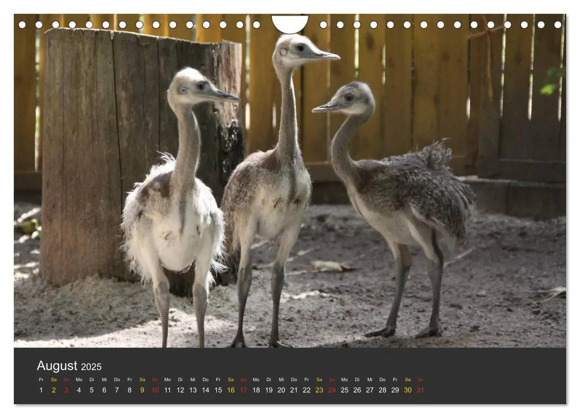Viewport: 580px width, 418px height.
Task: Choose date 22 in the calendar strip
Action: click(x=307, y=390)
